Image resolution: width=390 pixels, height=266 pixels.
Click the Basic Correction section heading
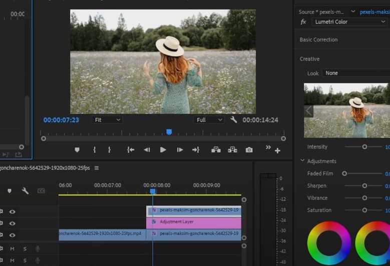point(318,40)
